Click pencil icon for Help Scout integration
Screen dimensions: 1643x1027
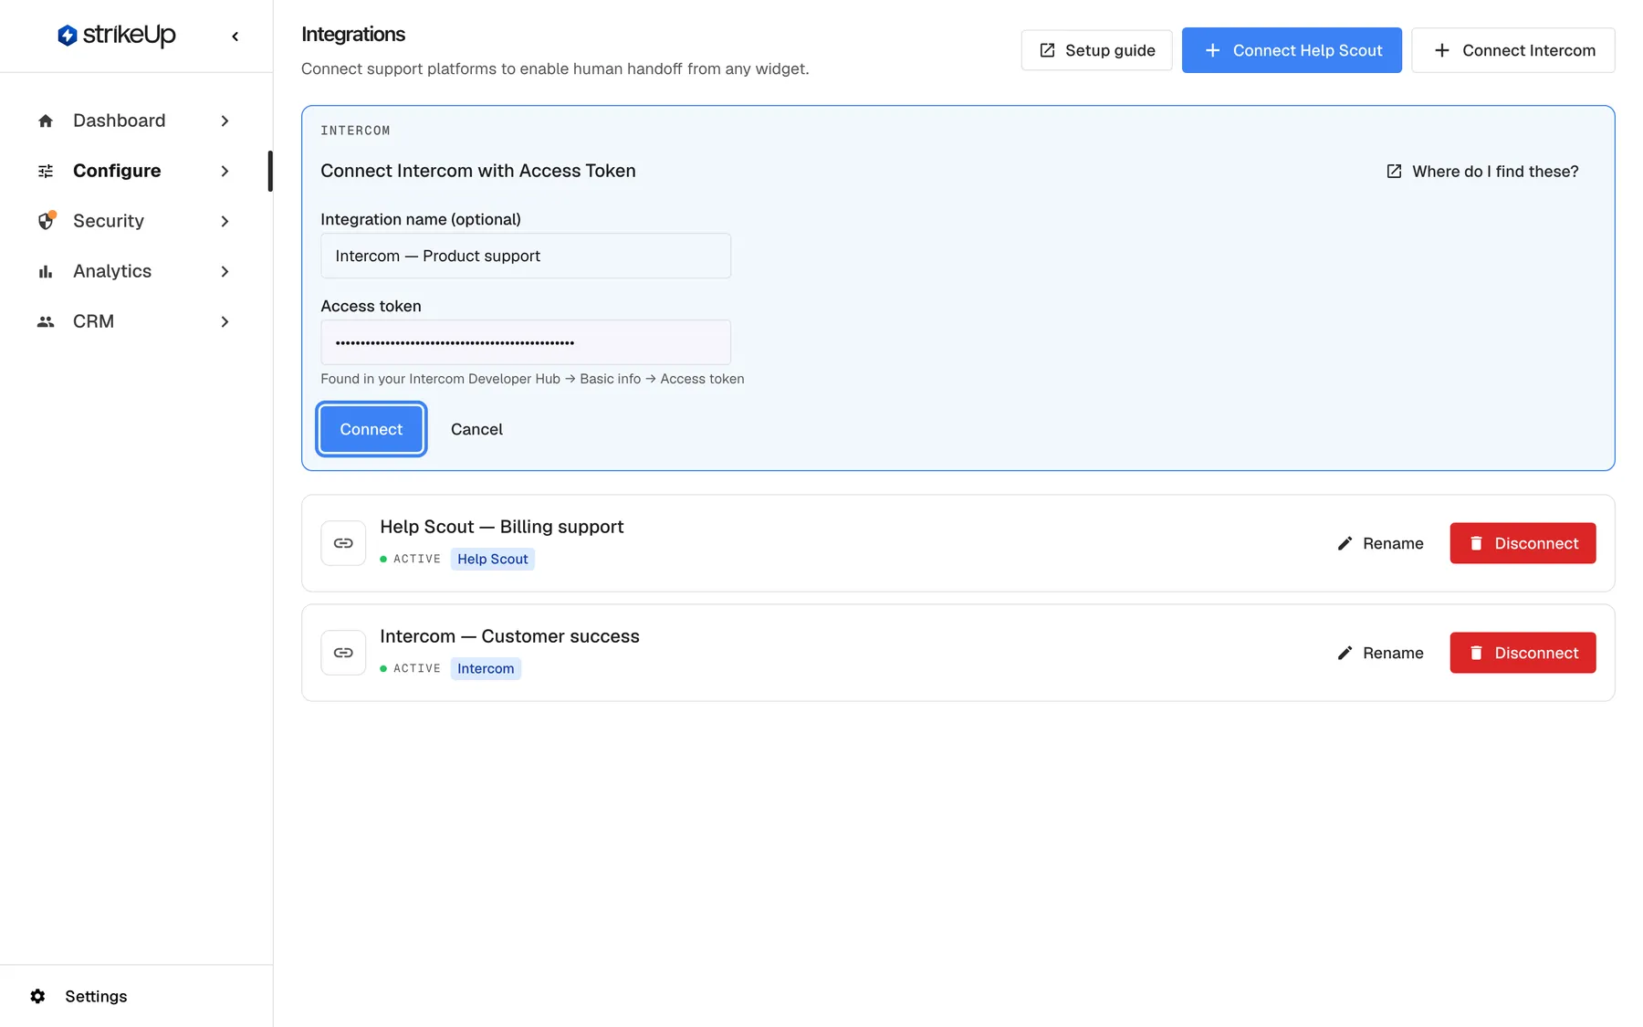[1345, 543]
